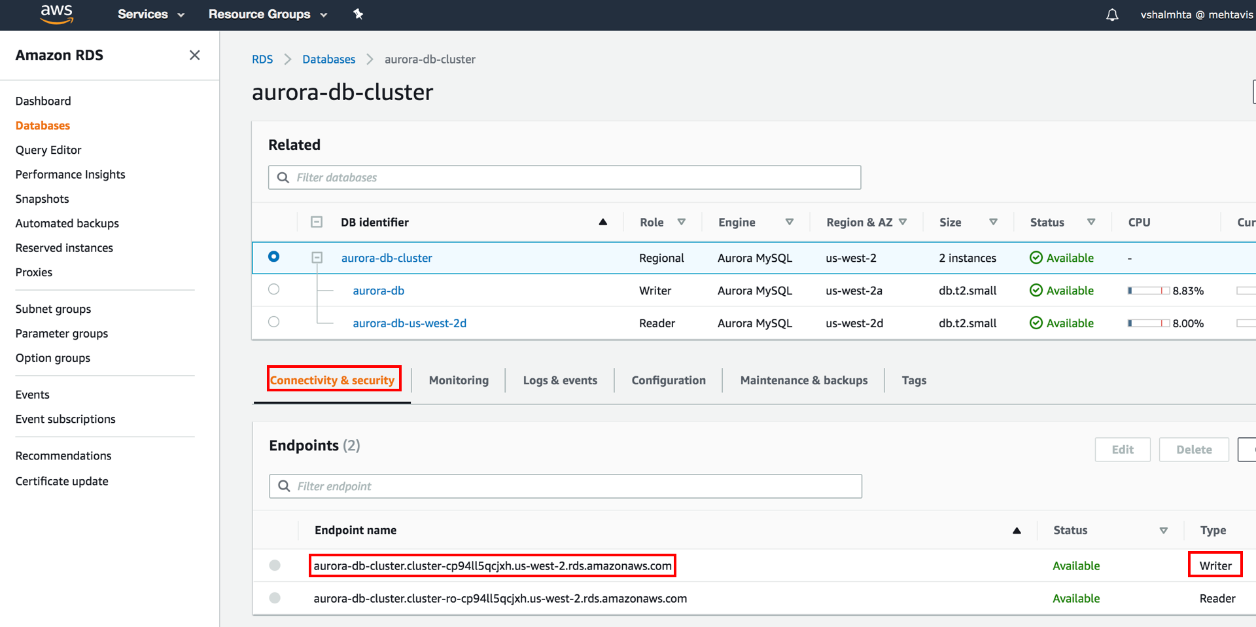Click Available status icon for aurora-db writer
The height and width of the screenshot is (627, 1256).
(x=1036, y=290)
